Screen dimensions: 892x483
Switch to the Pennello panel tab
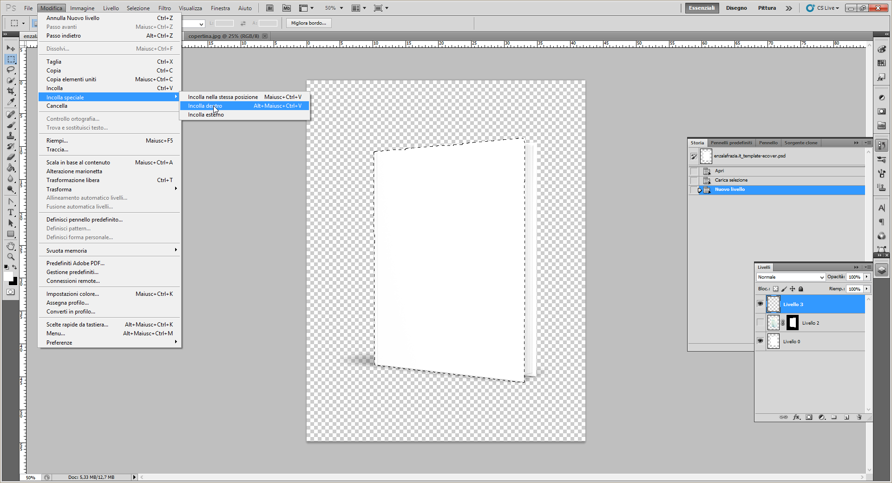(x=768, y=143)
